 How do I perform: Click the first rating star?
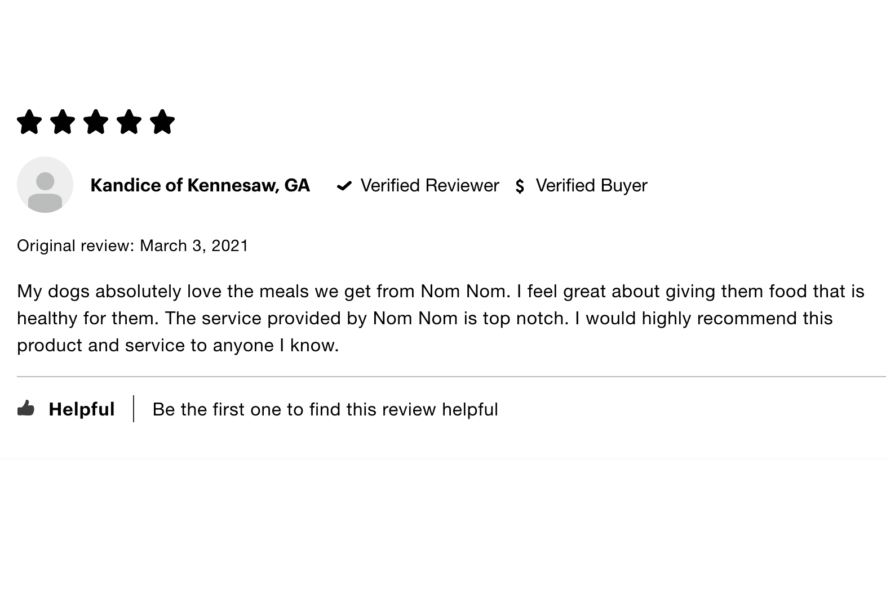[29, 122]
